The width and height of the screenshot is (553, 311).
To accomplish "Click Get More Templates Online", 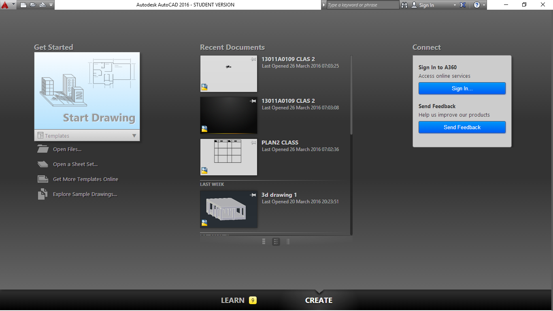I will pyautogui.click(x=86, y=179).
